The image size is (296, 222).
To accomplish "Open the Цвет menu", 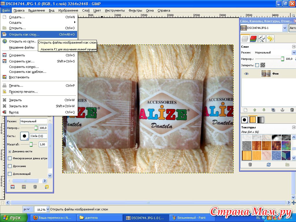I will pyautogui.click(x=97, y=10).
